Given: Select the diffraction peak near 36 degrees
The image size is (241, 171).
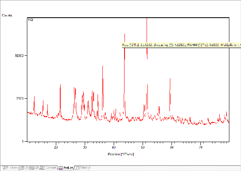Looking at the screenshot, I should click(x=103, y=88).
